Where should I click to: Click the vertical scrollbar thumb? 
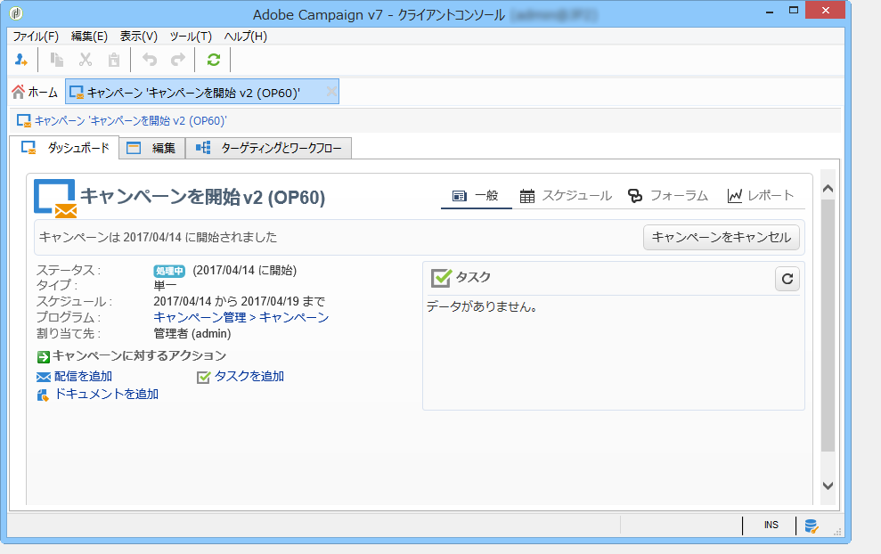[x=828, y=325]
